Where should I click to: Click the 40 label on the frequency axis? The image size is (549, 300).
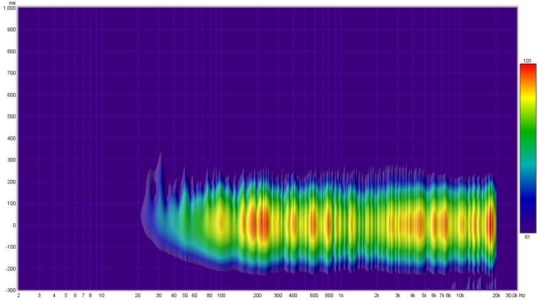point(174,295)
